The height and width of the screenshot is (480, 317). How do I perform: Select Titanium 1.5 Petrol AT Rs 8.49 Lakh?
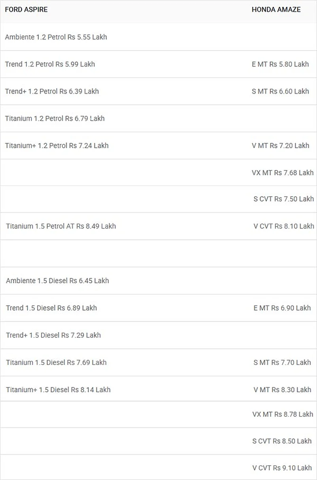[61, 226]
